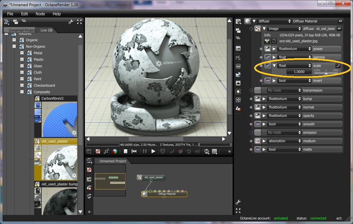This screenshot has width=353, height=224.
Task: Click the wrench icon at bottom of inspector sidebar
Action: click(x=238, y=202)
